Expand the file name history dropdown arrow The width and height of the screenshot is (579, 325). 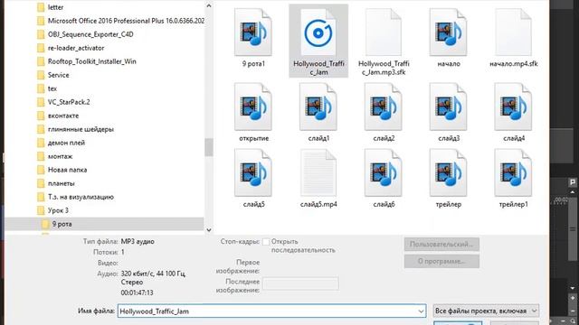coord(421,311)
